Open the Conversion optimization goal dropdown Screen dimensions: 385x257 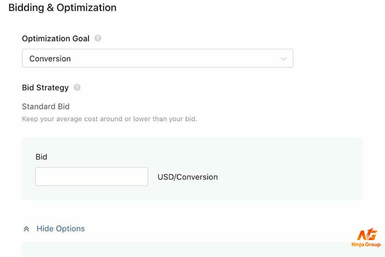click(158, 58)
